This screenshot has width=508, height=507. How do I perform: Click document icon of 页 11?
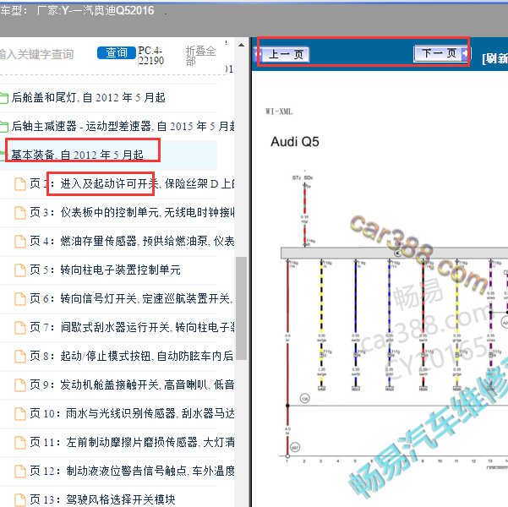pos(20,442)
